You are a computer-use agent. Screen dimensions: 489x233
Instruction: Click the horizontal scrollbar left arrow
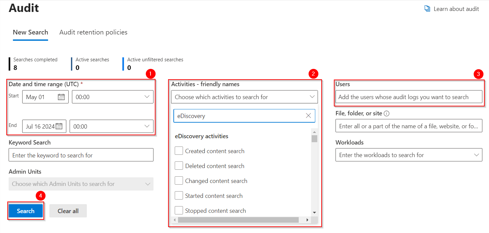coord(175,220)
